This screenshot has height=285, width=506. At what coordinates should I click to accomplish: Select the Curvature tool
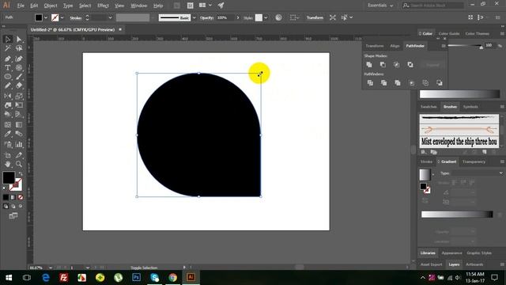[x=19, y=59]
